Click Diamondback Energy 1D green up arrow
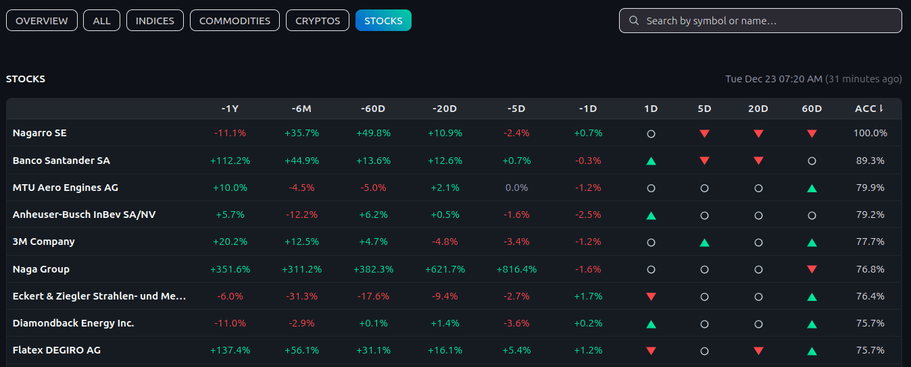The width and height of the screenshot is (911, 367). point(651,324)
